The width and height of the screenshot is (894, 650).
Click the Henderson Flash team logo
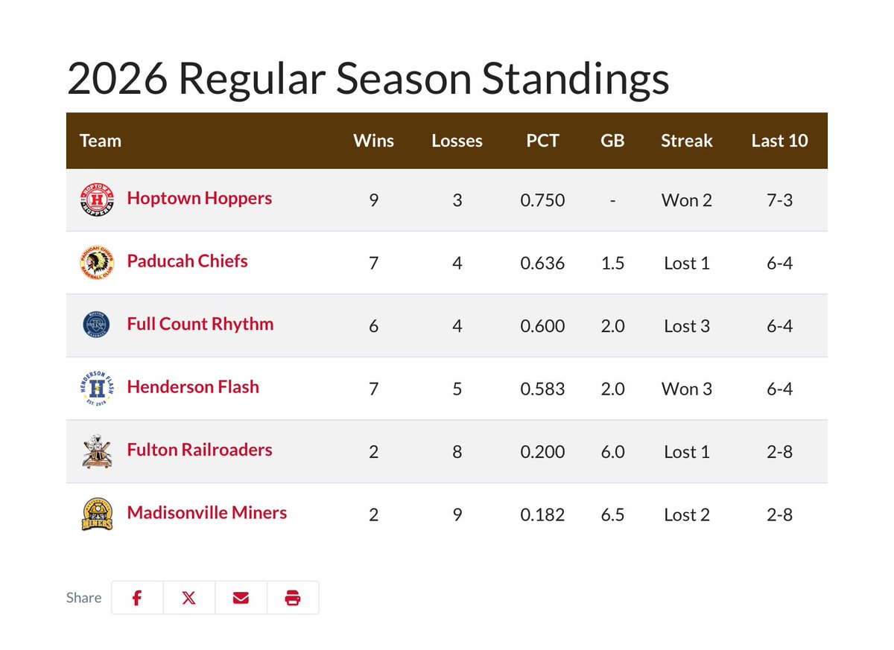tap(97, 388)
